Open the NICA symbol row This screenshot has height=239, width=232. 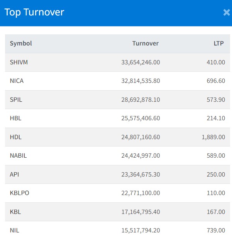point(17,81)
